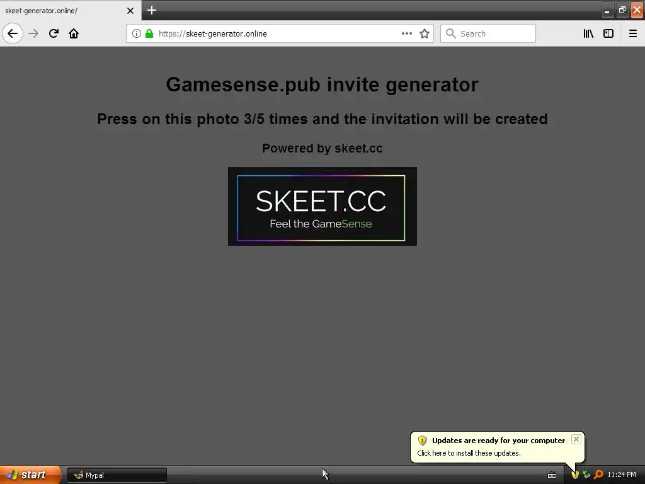Select the skeet-generator.online tab
This screenshot has width=645, height=484.
coord(71,10)
